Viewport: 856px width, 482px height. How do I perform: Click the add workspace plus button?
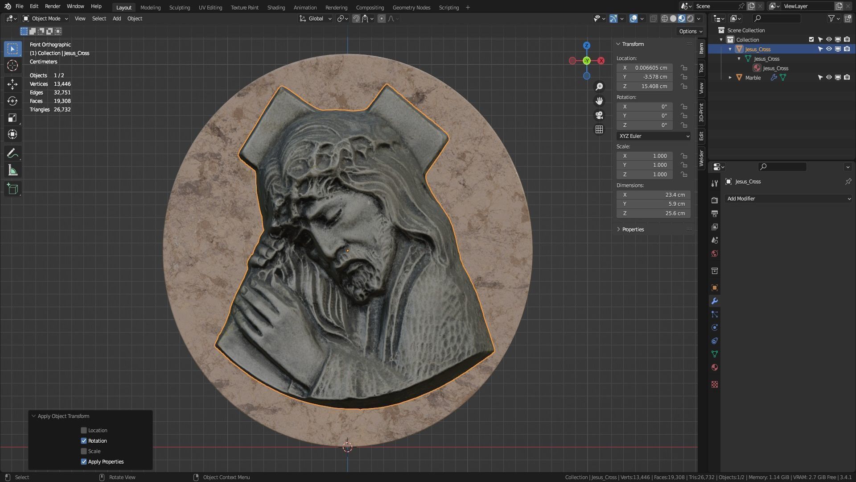point(468,7)
